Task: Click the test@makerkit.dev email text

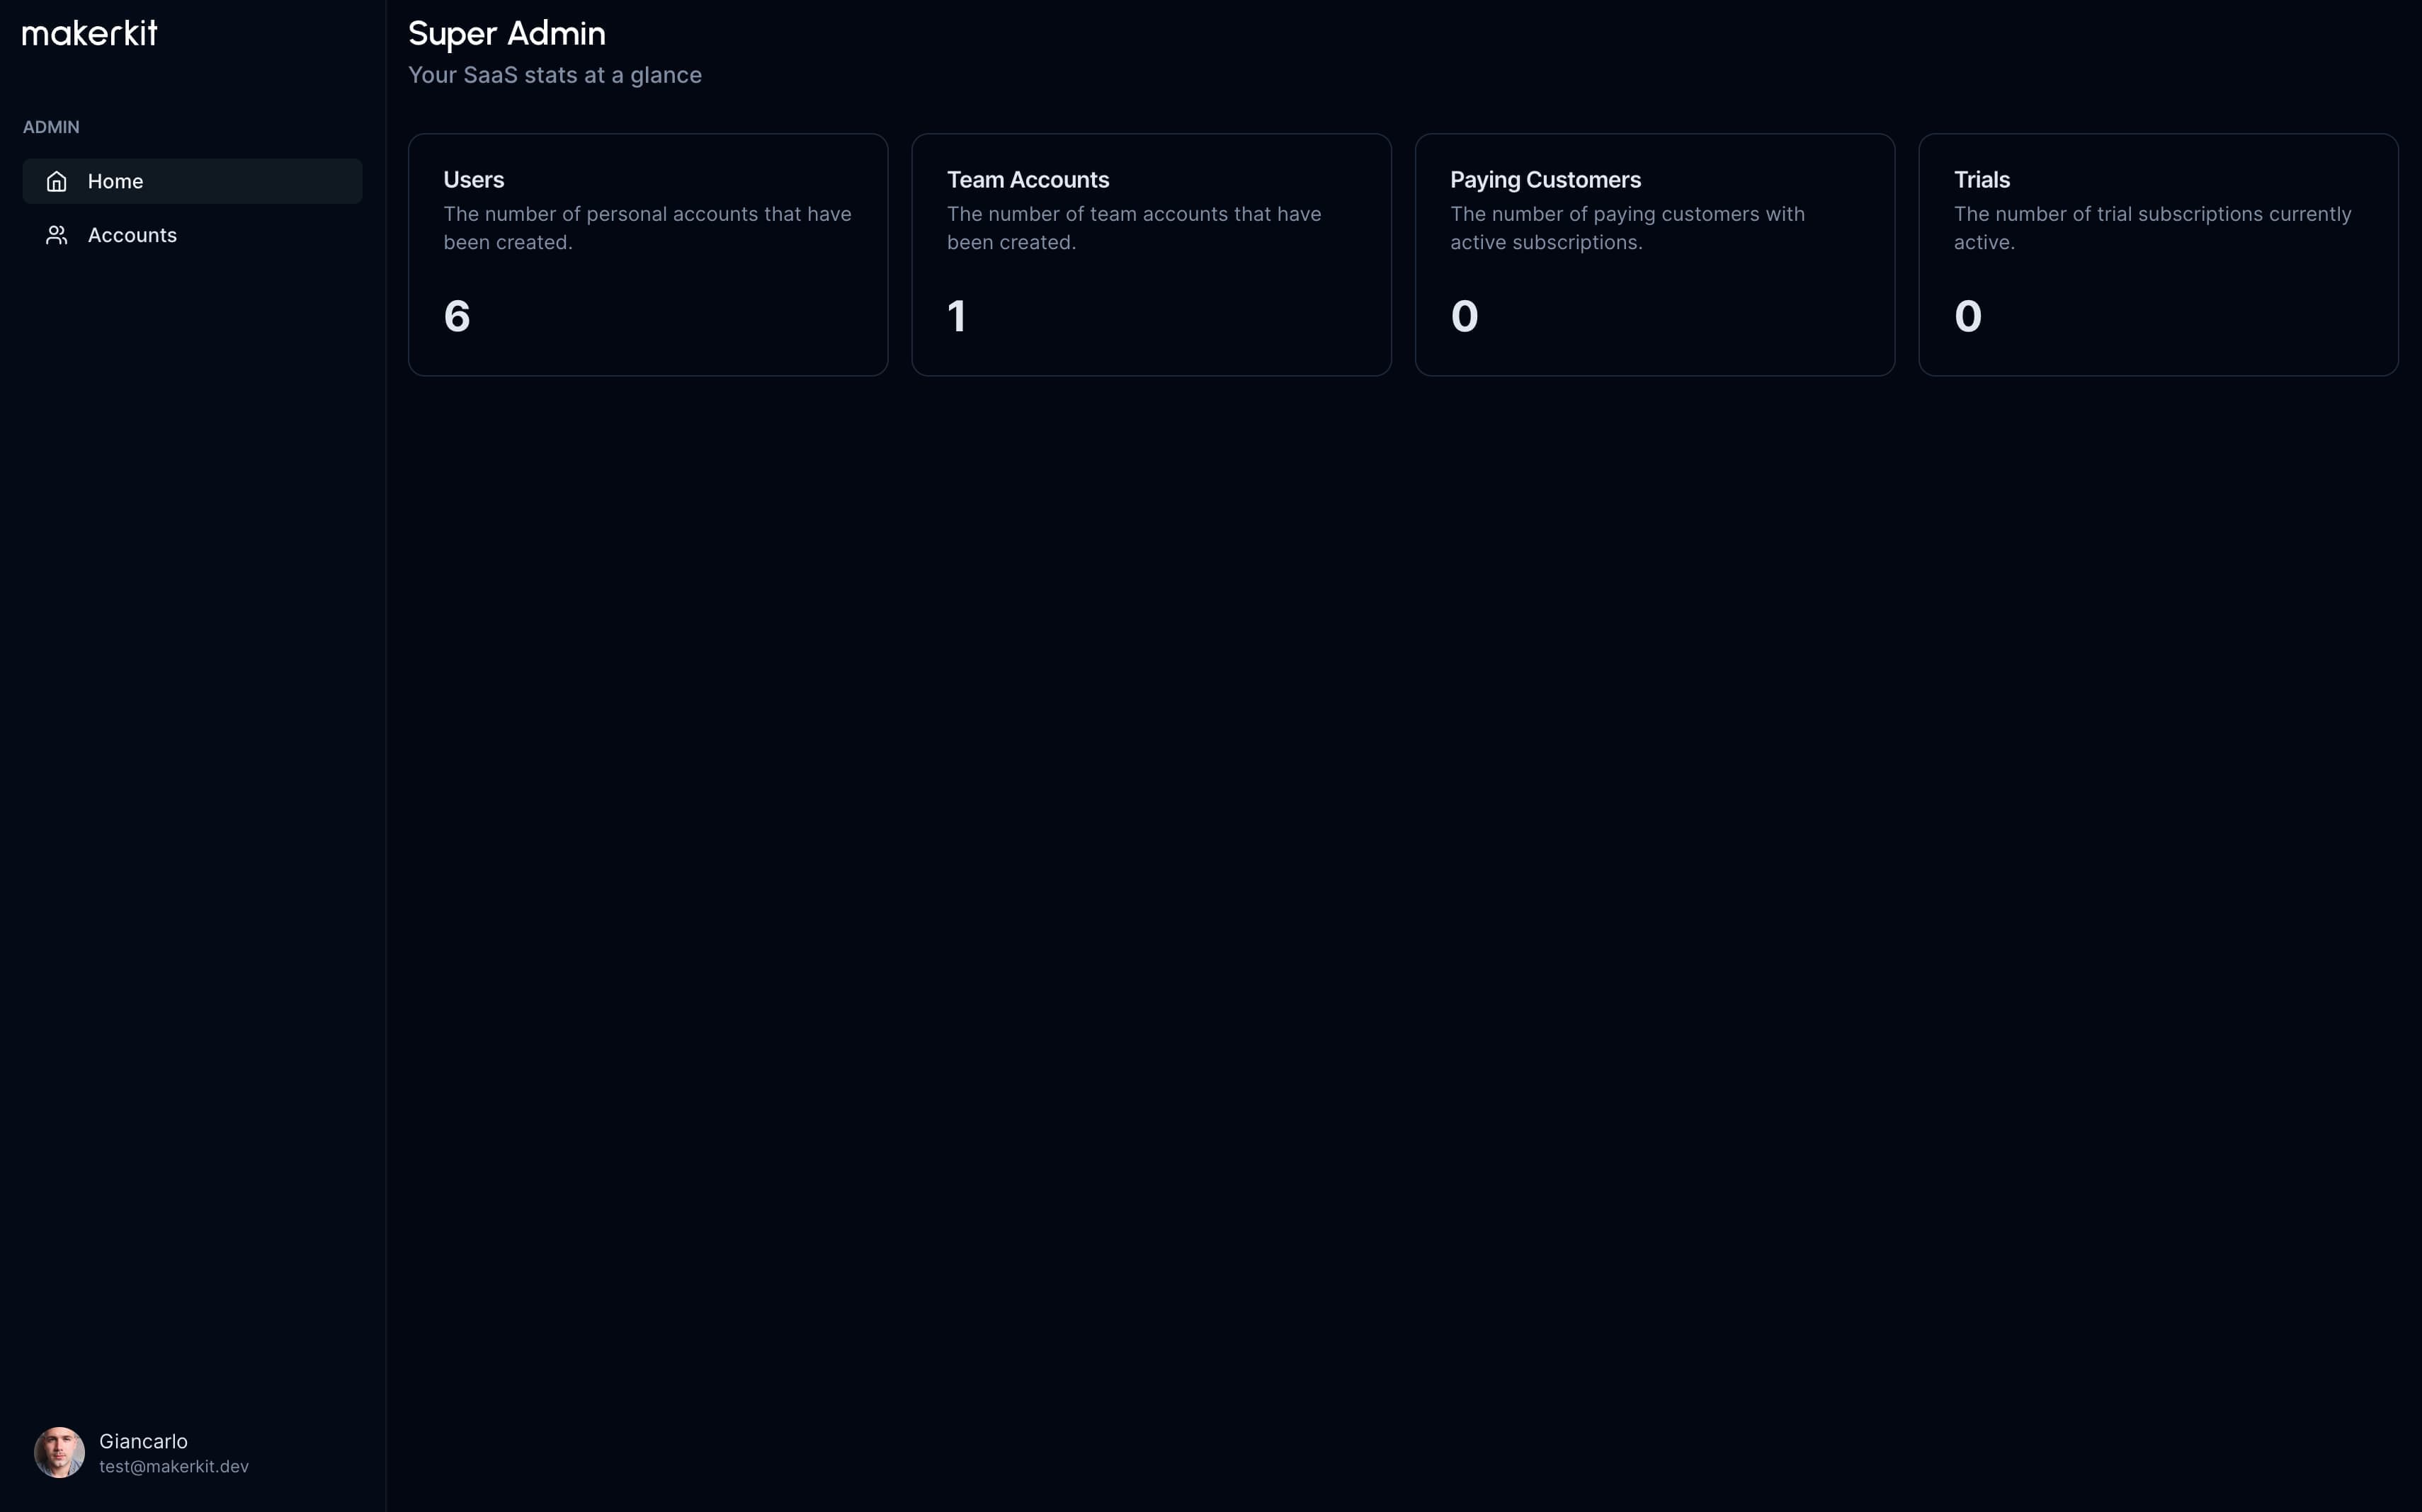Action: coord(174,1466)
